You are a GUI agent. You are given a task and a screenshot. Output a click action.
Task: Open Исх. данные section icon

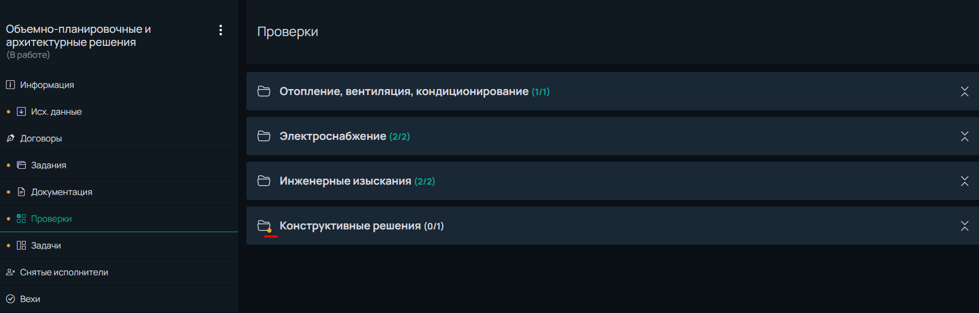[21, 111]
